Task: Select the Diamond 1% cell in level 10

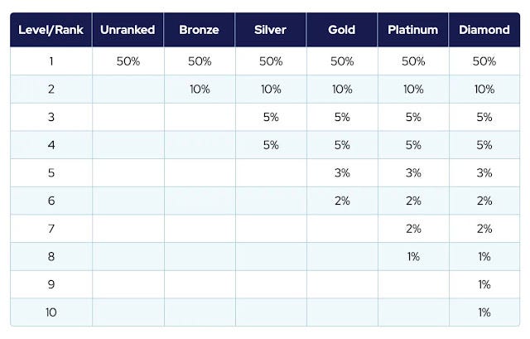Action: pyautogui.click(x=484, y=312)
